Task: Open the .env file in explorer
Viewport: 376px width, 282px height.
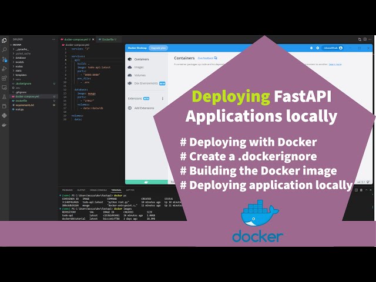Action: (x=18, y=88)
